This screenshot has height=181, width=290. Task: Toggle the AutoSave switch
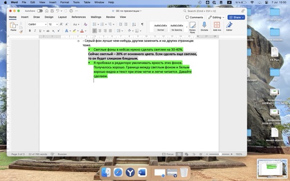pyautogui.click(x=40, y=11)
